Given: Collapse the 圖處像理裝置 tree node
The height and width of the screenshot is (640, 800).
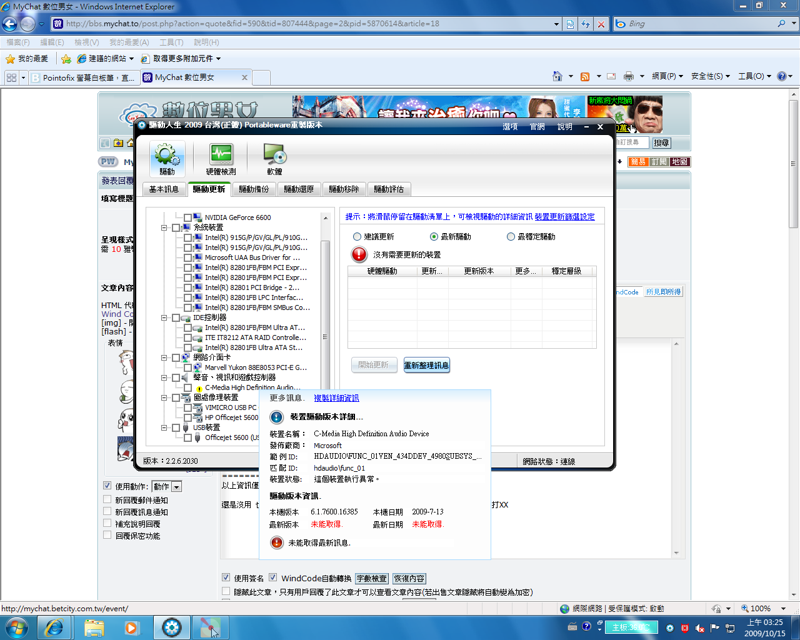Looking at the screenshot, I should tap(164, 397).
